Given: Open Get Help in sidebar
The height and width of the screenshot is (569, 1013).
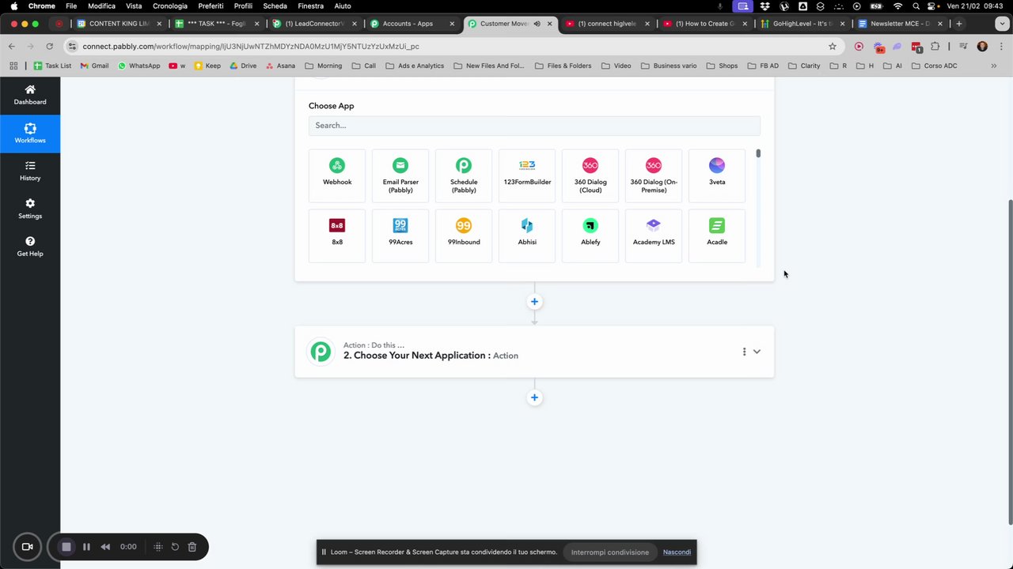Looking at the screenshot, I should coord(30,247).
